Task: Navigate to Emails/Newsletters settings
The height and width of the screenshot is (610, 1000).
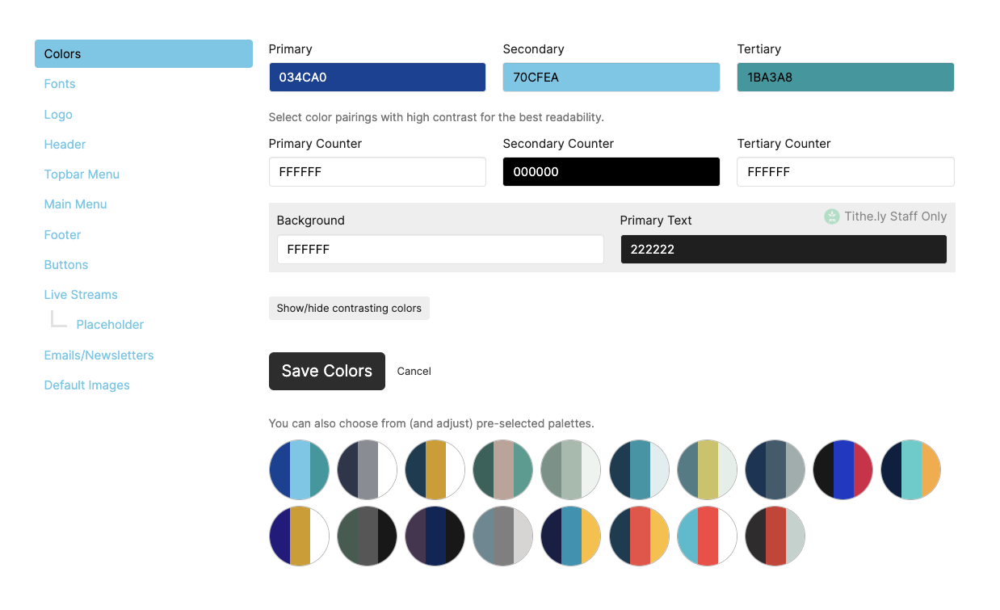Action: point(99,355)
